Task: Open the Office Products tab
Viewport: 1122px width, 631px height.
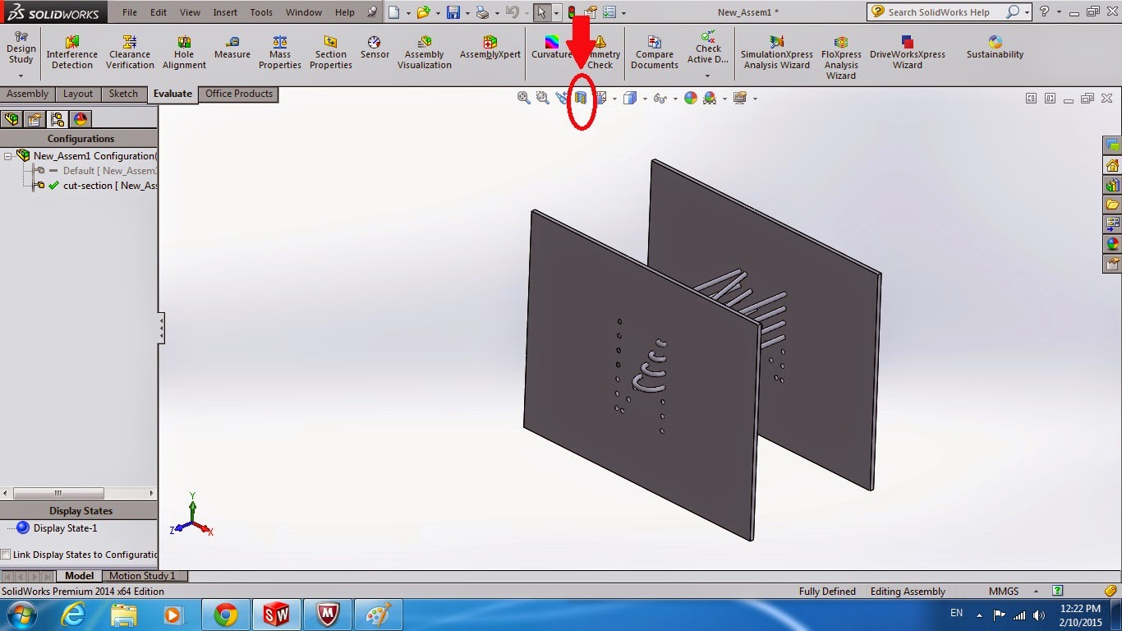Action: [x=239, y=94]
